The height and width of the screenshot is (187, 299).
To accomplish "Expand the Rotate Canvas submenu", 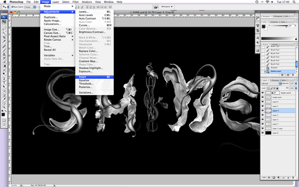I will 58,40.
